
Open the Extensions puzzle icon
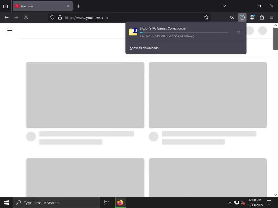click(262, 17)
